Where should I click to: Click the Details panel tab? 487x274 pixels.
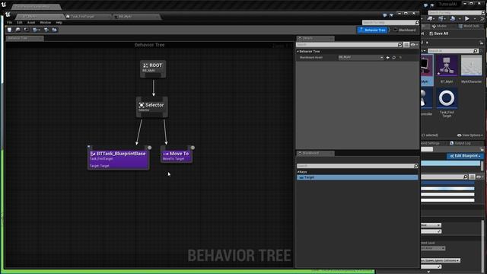pos(315,38)
